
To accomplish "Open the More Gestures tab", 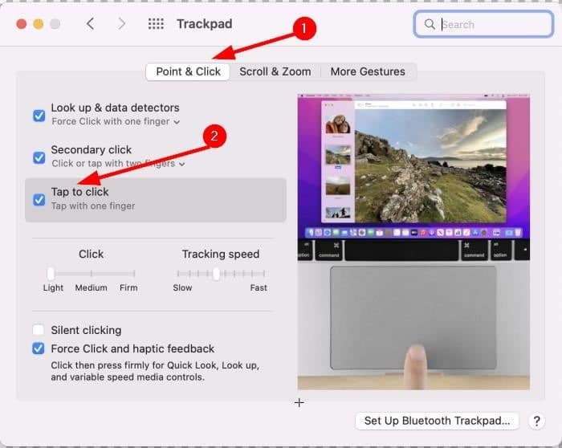I will click(x=368, y=71).
